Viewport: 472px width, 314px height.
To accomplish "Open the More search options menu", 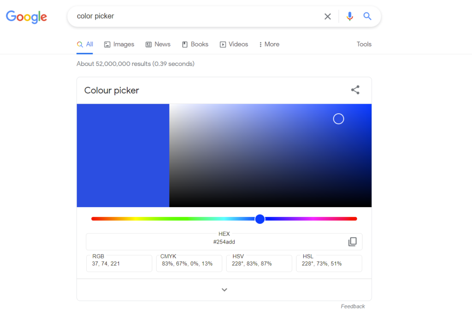I will pos(269,45).
